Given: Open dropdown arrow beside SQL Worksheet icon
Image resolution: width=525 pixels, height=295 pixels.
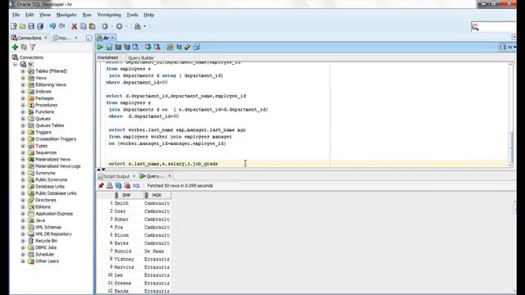Looking at the screenshot, I should click(x=144, y=26).
